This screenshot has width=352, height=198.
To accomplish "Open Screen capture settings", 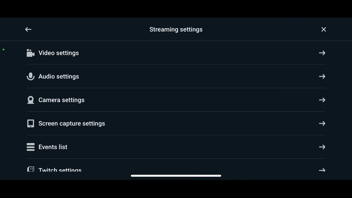I will point(176,123).
